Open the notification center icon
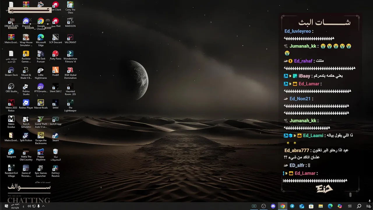The height and width of the screenshot is (210, 373). pos(6,206)
